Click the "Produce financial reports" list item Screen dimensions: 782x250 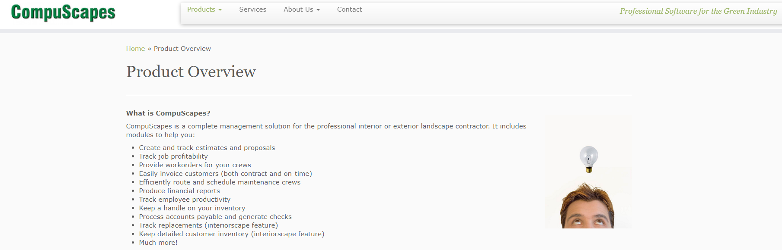click(179, 191)
